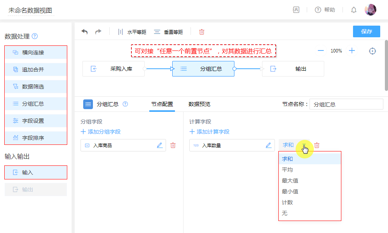The height and width of the screenshot is (233, 388).
Task: Choose 最大值 in the dropdown list
Action: point(290,181)
